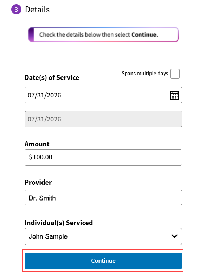Click the purple accent edge of banner
Screen dimensions: 198x273
tap(31, 34)
